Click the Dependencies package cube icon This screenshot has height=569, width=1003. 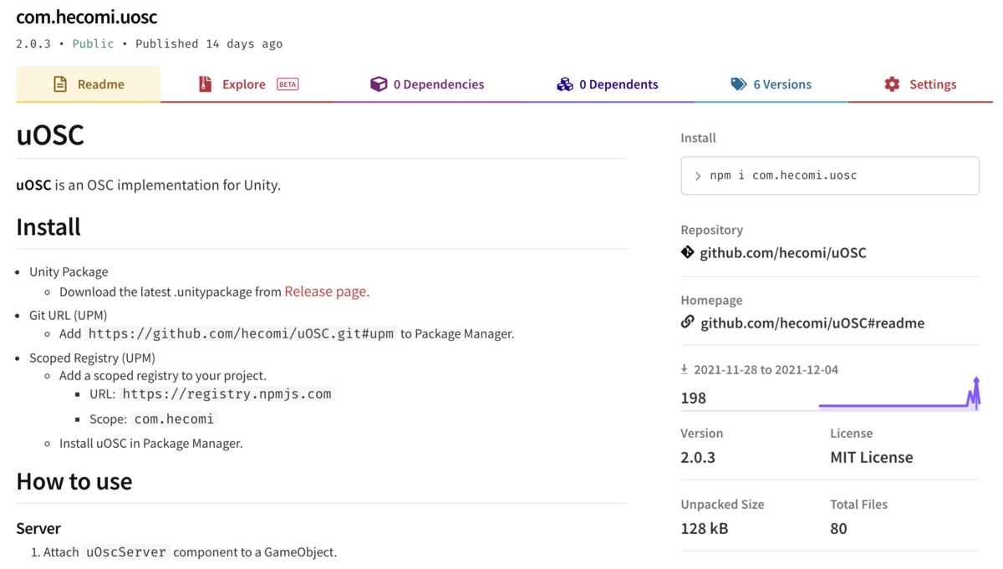(x=379, y=84)
